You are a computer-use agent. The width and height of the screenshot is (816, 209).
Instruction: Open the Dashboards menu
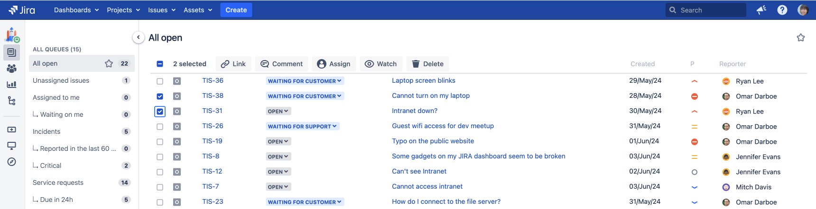coord(76,10)
